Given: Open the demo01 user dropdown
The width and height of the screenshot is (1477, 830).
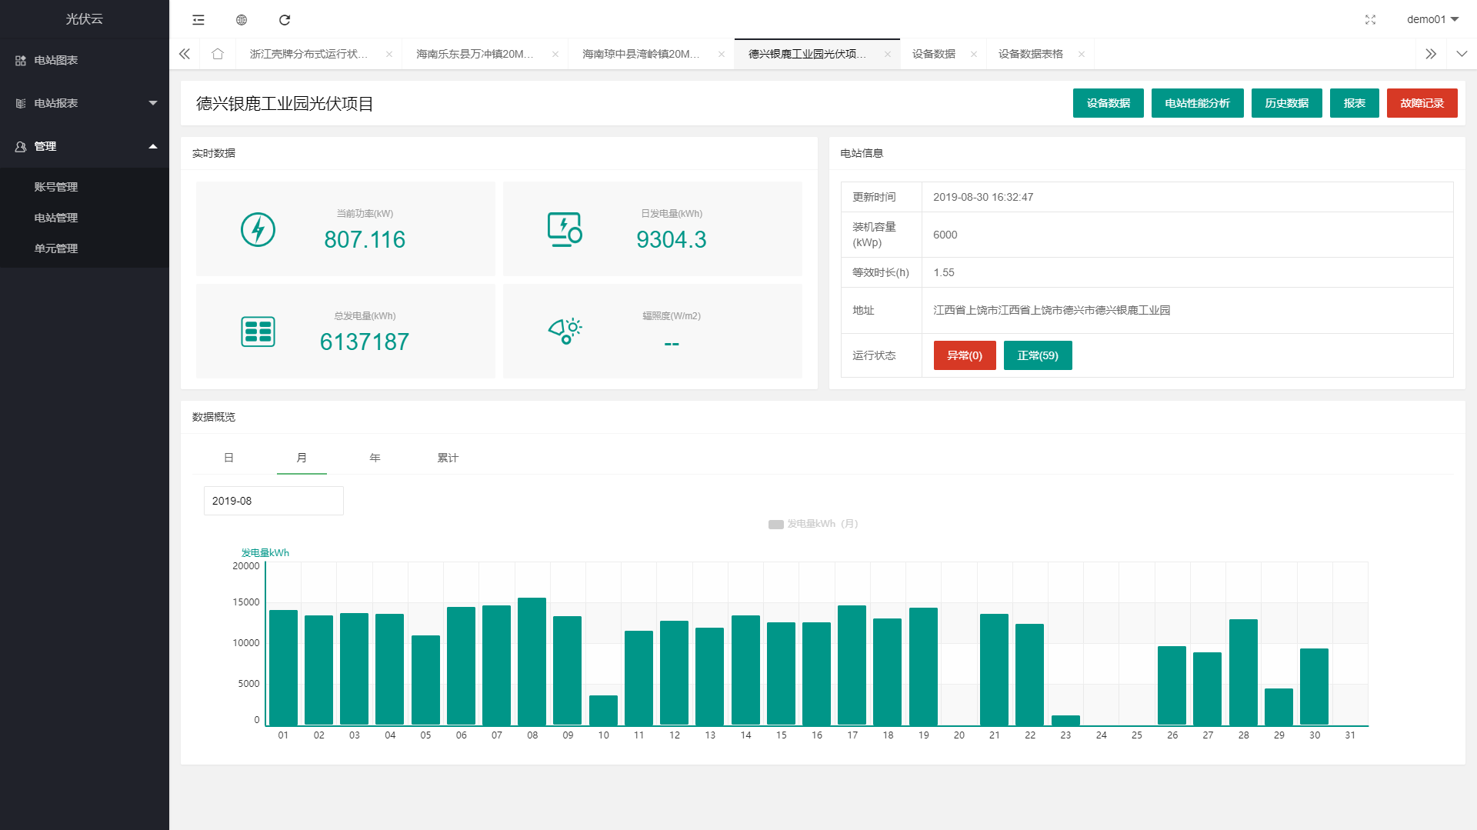Looking at the screenshot, I should [1432, 20].
